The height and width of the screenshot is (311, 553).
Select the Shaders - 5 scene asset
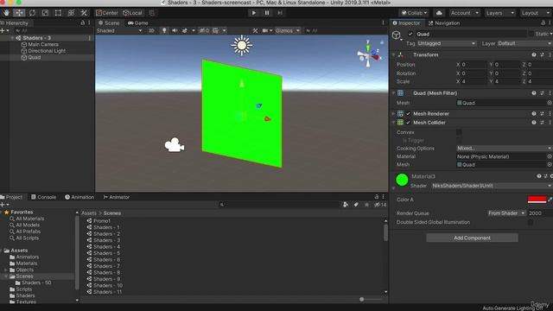(x=106, y=253)
